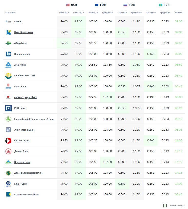Sort by USD покупка column
Viewport: 188px width, 209px height.
[64, 13]
